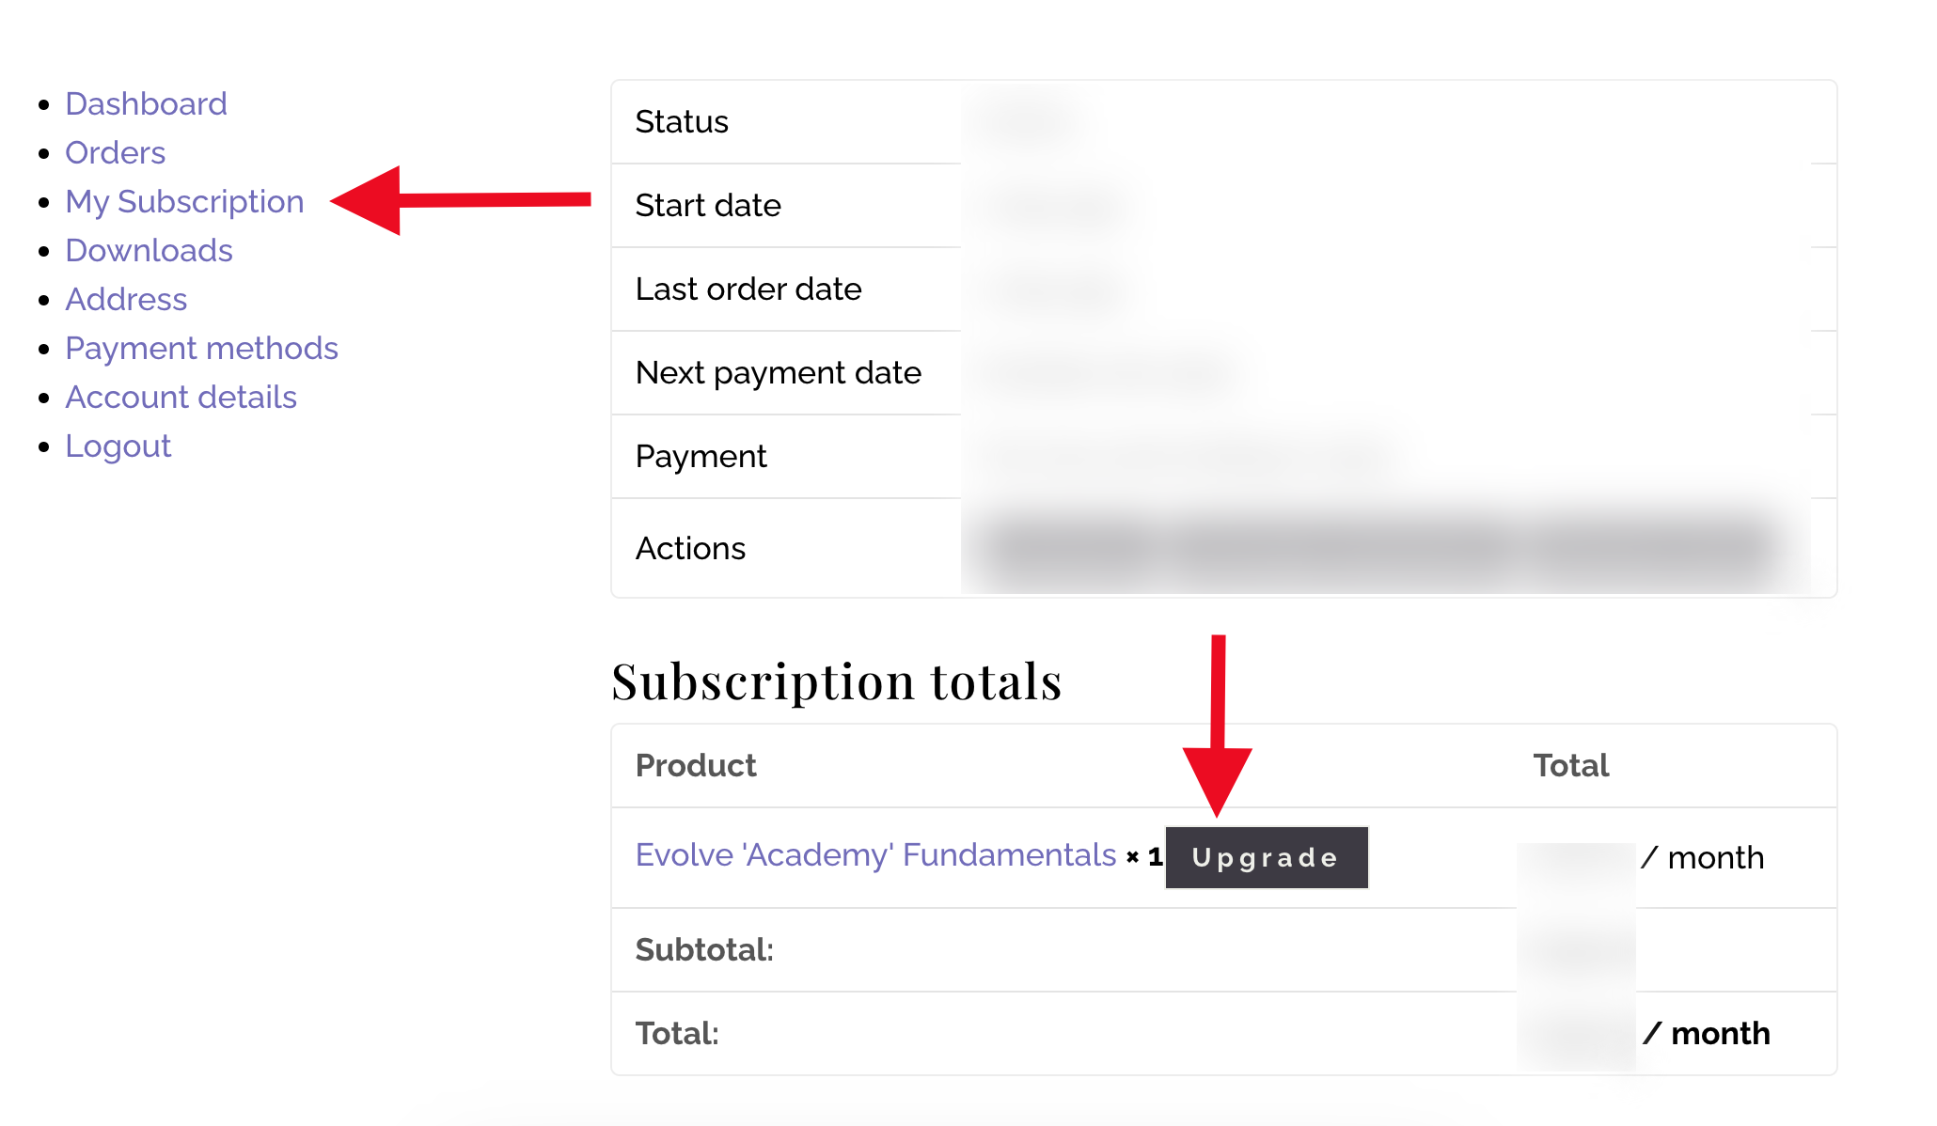Select the Subtotal row label
The image size is (1937, 1126).
click(704, 950)
